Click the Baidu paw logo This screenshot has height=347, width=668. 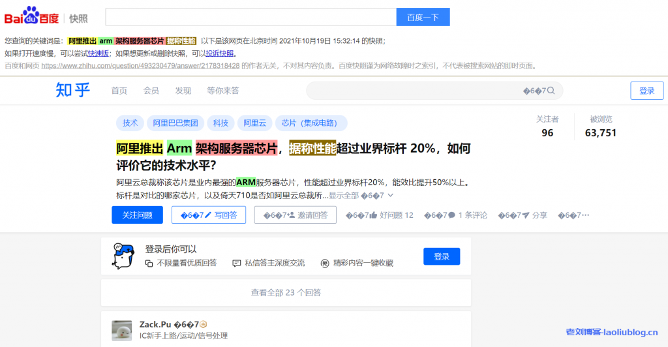coord(31,16)
